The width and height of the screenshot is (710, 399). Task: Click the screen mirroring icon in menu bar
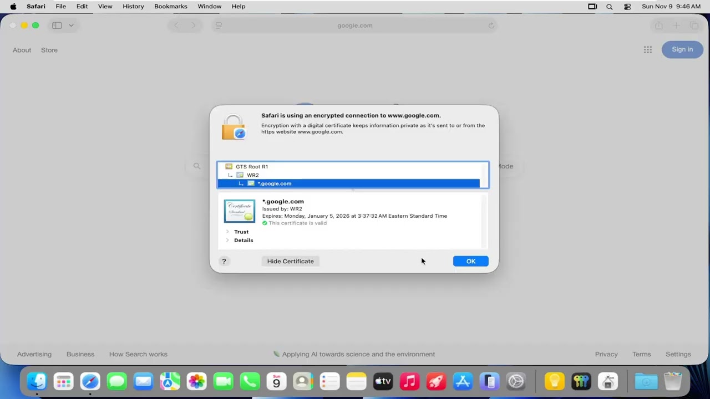pyautogui.click(x=592, y=7)
